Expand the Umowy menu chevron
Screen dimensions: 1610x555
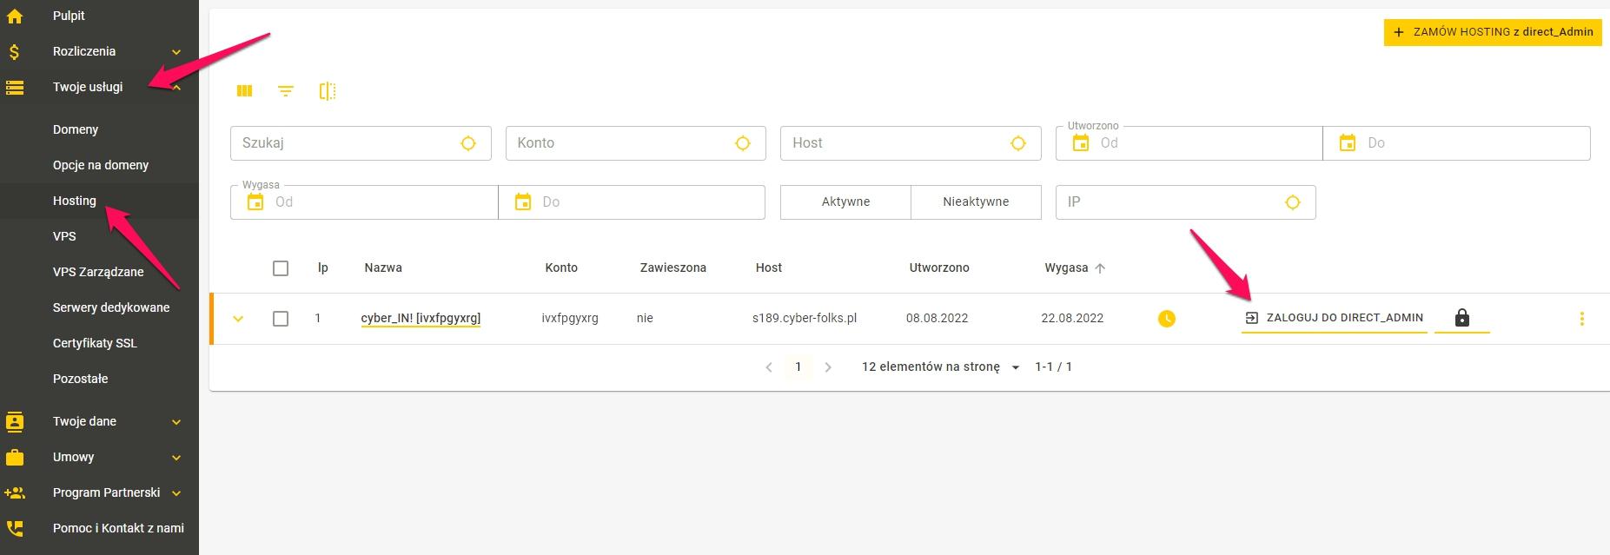pyautogui.click(x=176, y=458)
